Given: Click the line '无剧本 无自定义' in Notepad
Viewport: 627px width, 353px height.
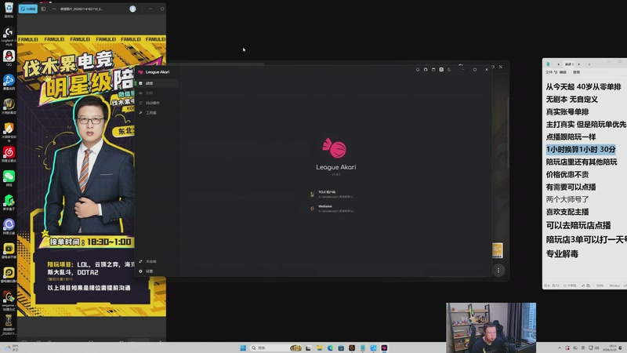Looking at the screenshot, I should (x=572, y=100).
